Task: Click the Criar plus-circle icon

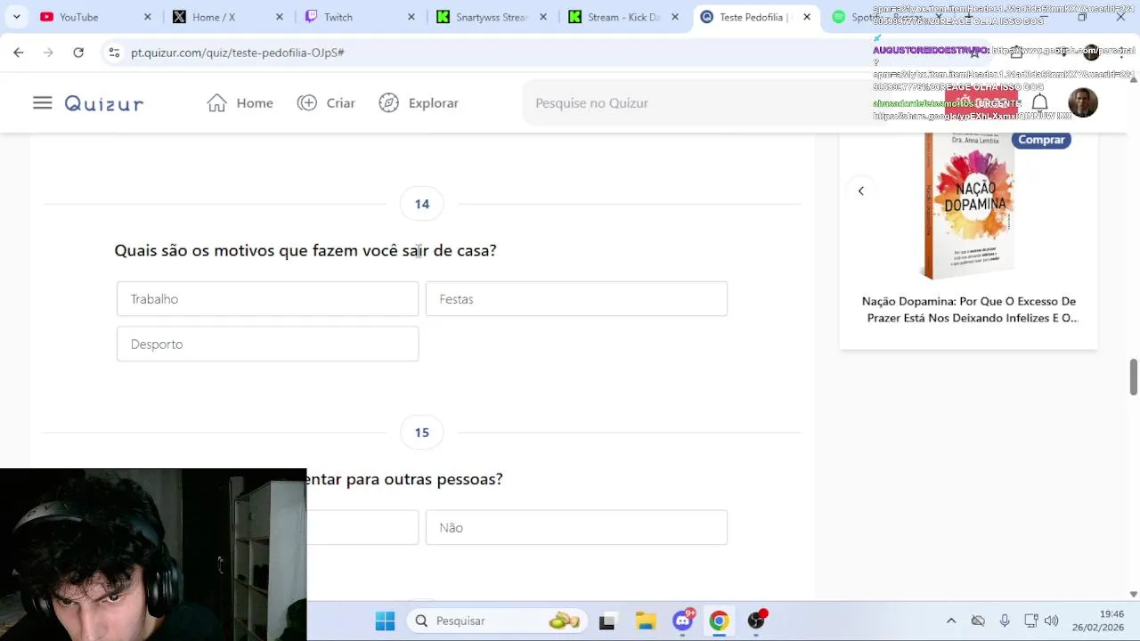Action: point(307,103)
